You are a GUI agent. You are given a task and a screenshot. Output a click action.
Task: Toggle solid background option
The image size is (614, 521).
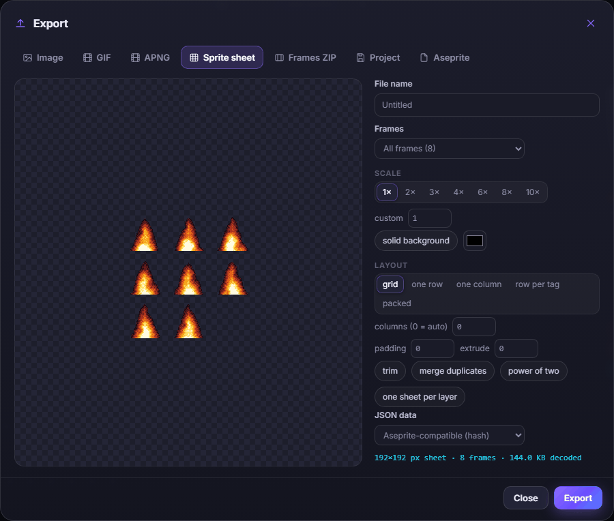[x=416, y=241]
